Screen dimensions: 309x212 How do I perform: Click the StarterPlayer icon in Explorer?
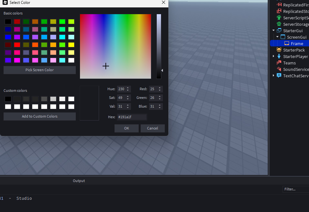pos(279,56)
